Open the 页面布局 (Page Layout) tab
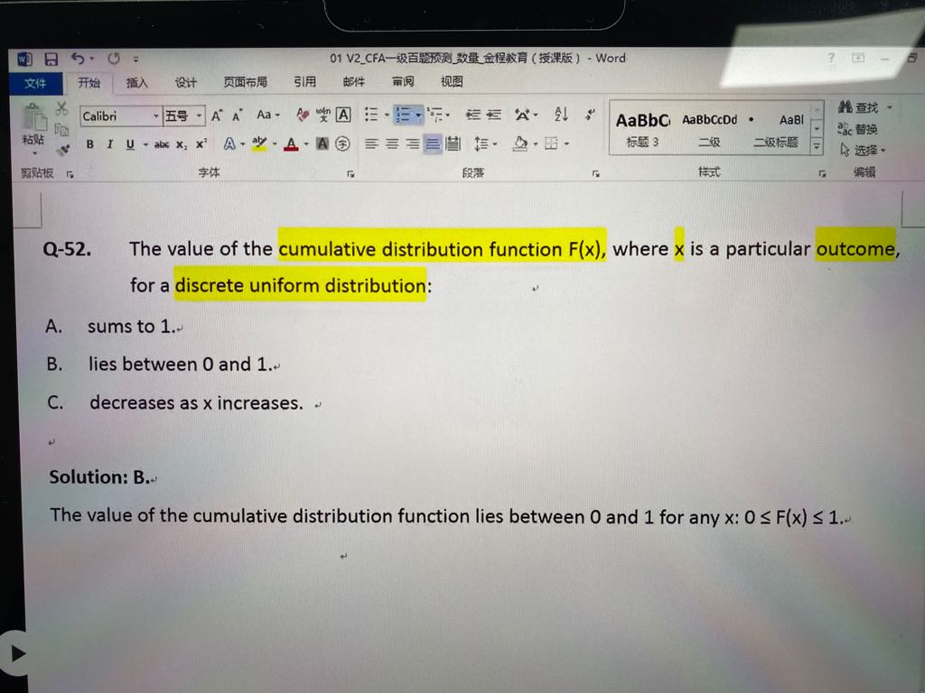Viewport: 925px width, 693px height. [x=245, y=82]
